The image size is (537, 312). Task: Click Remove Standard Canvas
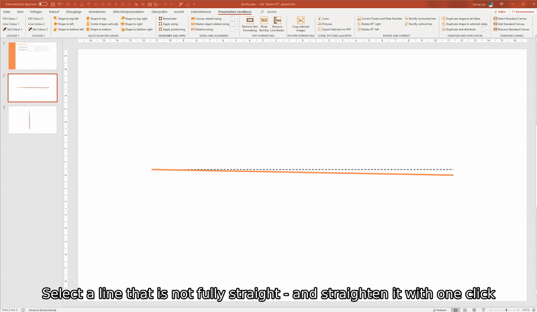tap(511, 29)
